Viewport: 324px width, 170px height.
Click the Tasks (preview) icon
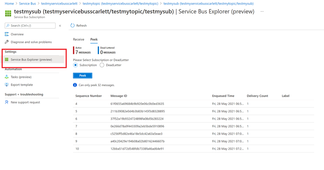point(6,77)
